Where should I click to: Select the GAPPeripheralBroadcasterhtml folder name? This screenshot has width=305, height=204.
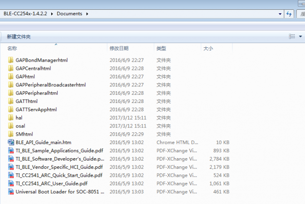point(51,85)
